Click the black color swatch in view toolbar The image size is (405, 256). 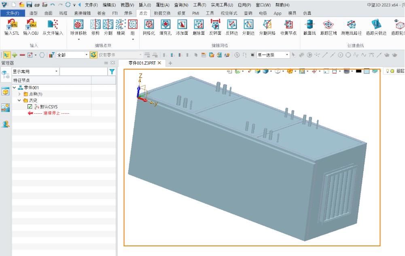[358, 71]
